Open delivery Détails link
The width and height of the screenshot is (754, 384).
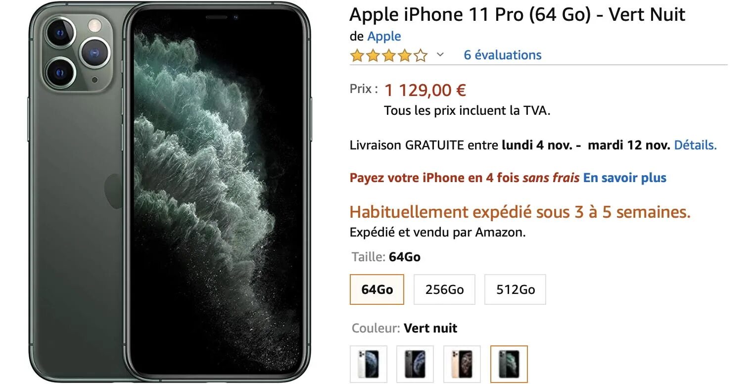695,145
